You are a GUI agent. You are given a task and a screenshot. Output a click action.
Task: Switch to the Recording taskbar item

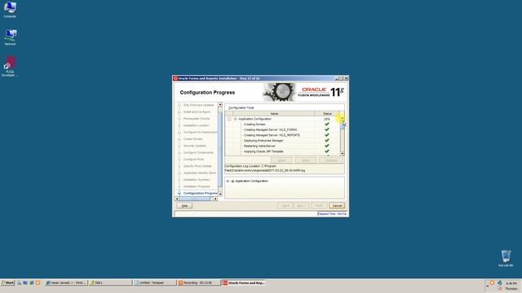click(199, 282)
